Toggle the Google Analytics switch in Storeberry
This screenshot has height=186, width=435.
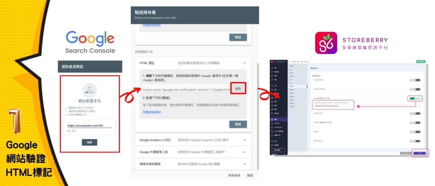click(415, 80)
